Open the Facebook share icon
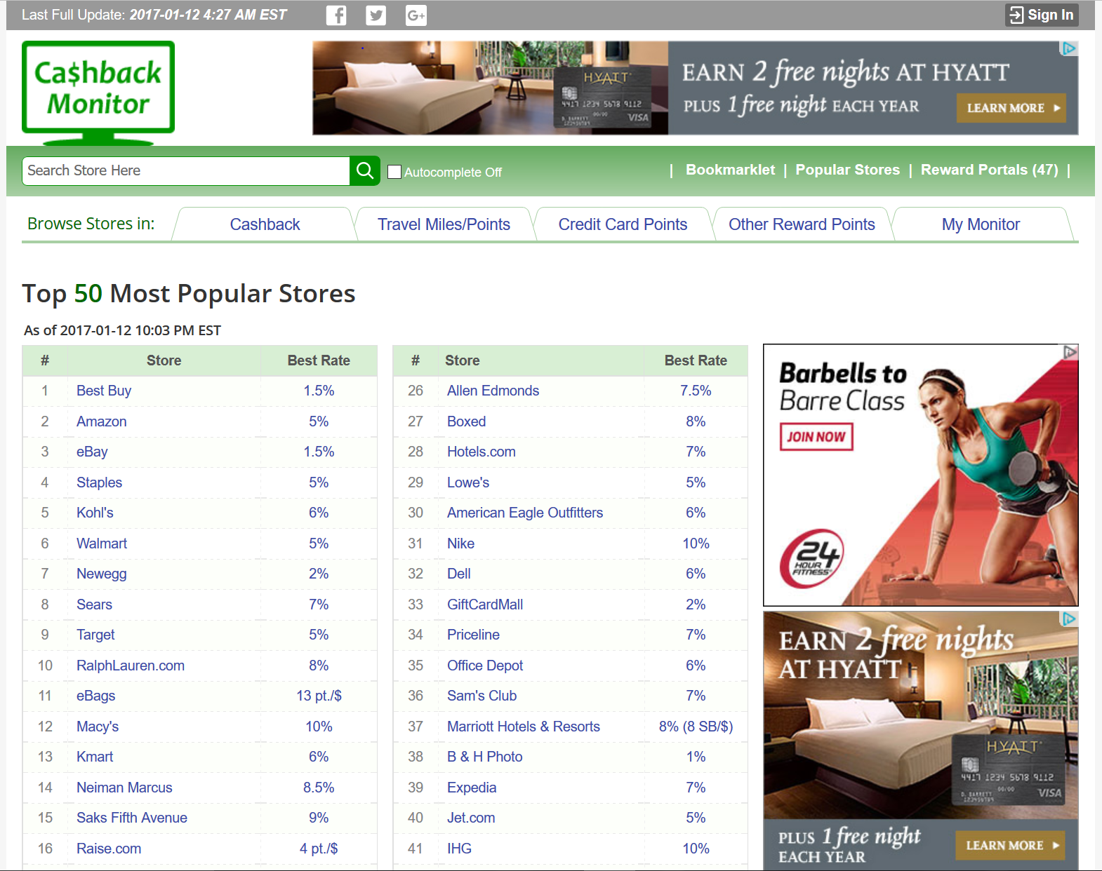The width and height of the screenshot is (1102, 871). 336,15
